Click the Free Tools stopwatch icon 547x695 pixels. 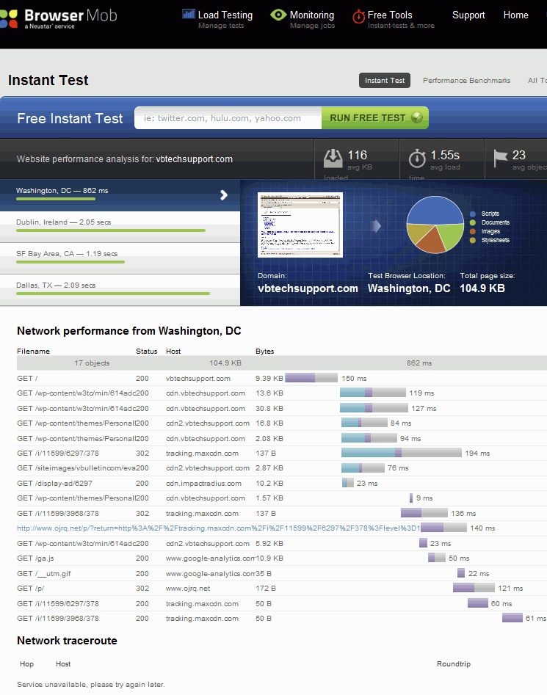click(358, 17)
